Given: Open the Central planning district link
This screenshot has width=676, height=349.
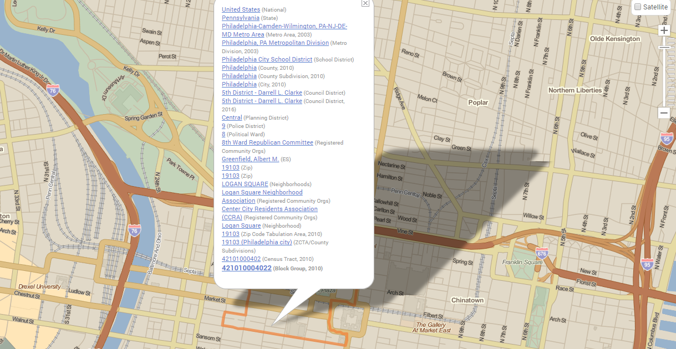Looking at the screenshot, I should 232,117.
